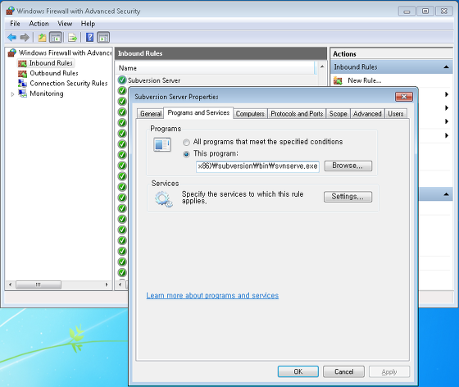459x387 pixels.
Task: Click the Up One Level folder icon
Action: click(x=42, y=37)
